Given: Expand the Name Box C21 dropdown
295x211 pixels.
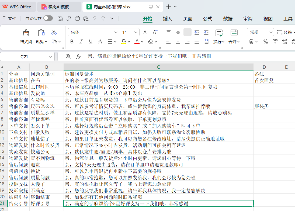Looking at the screenshot, I should (50, 57).
